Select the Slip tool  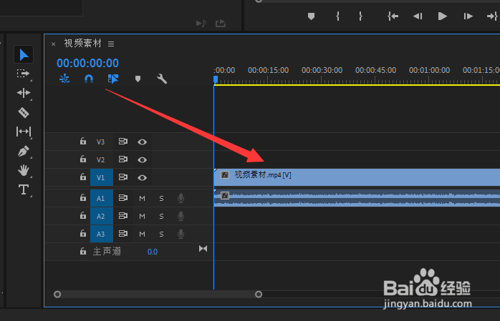[24, 132]
